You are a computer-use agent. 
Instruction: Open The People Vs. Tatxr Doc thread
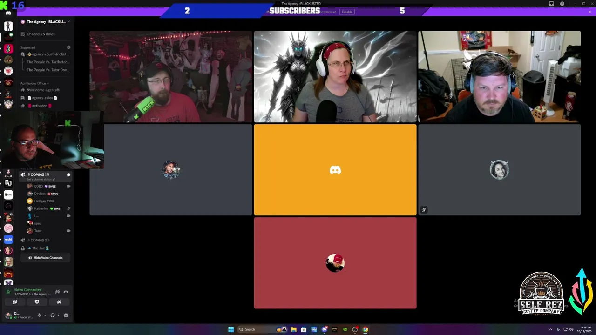48,70
